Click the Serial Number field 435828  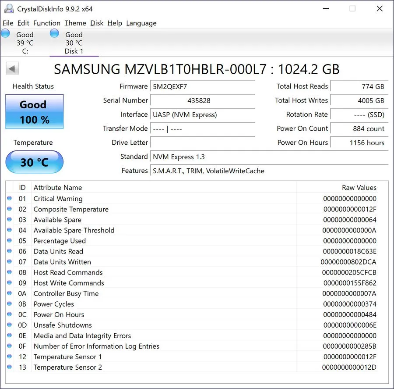click(203, 101)
